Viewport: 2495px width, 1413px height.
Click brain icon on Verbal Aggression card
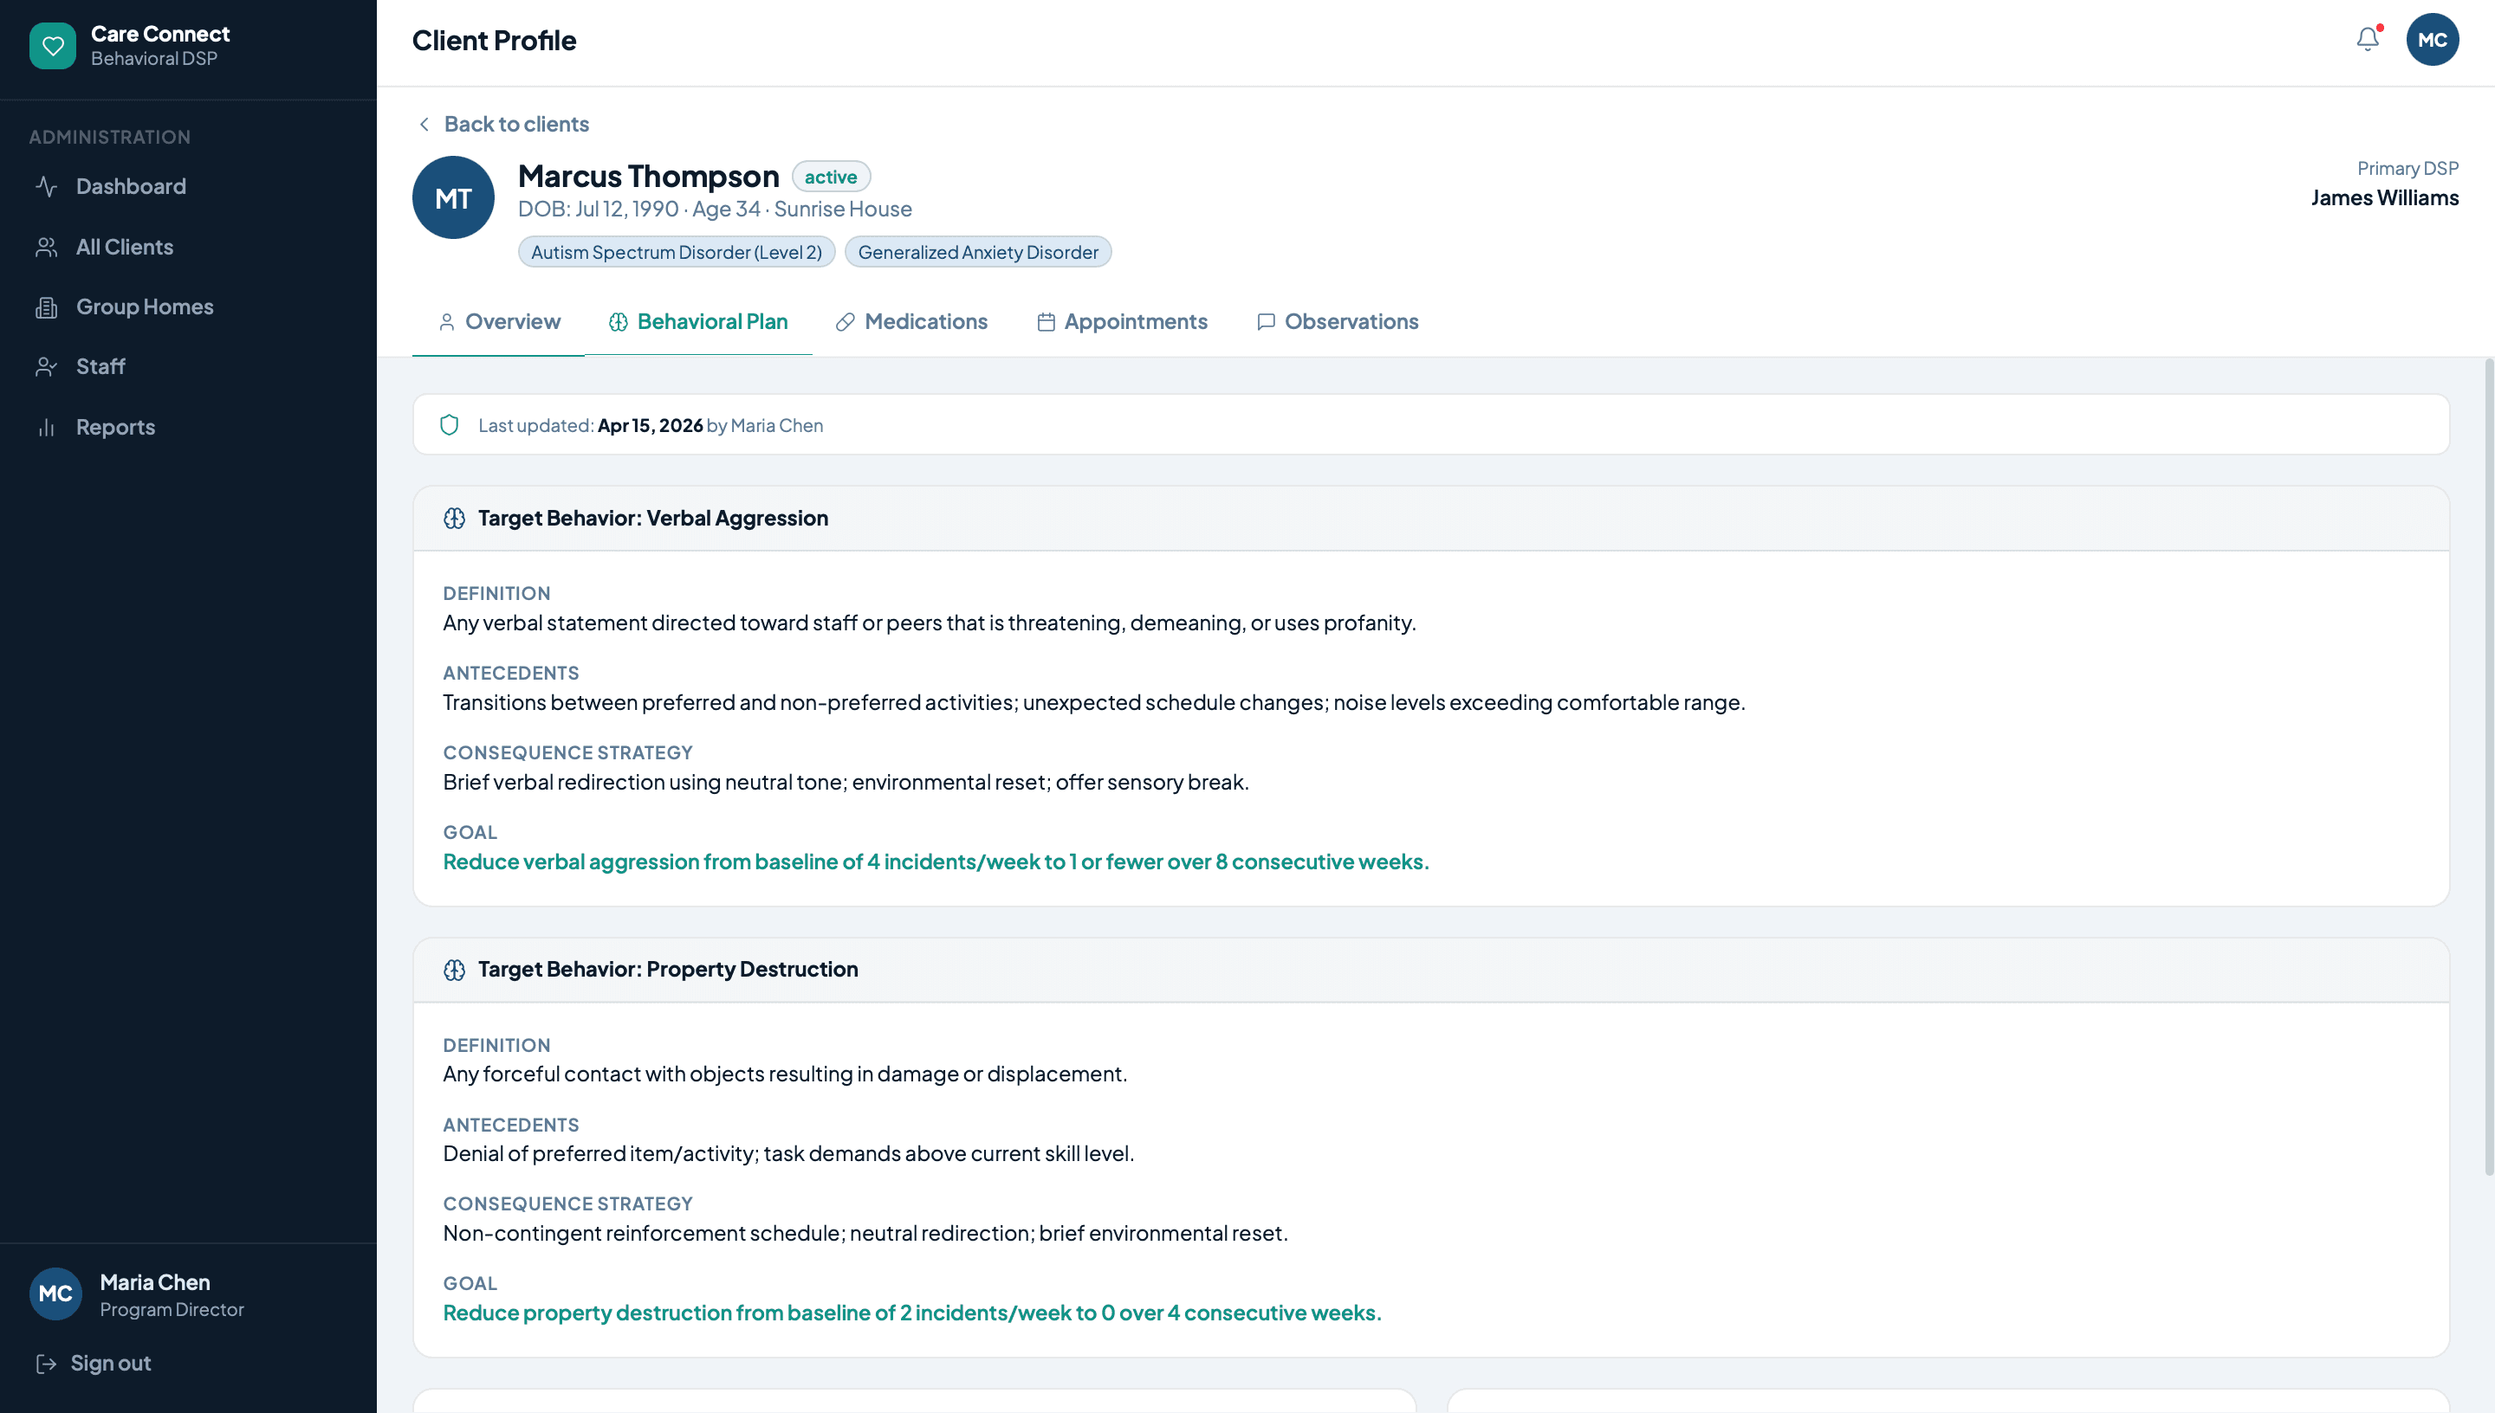click(454, 519)
